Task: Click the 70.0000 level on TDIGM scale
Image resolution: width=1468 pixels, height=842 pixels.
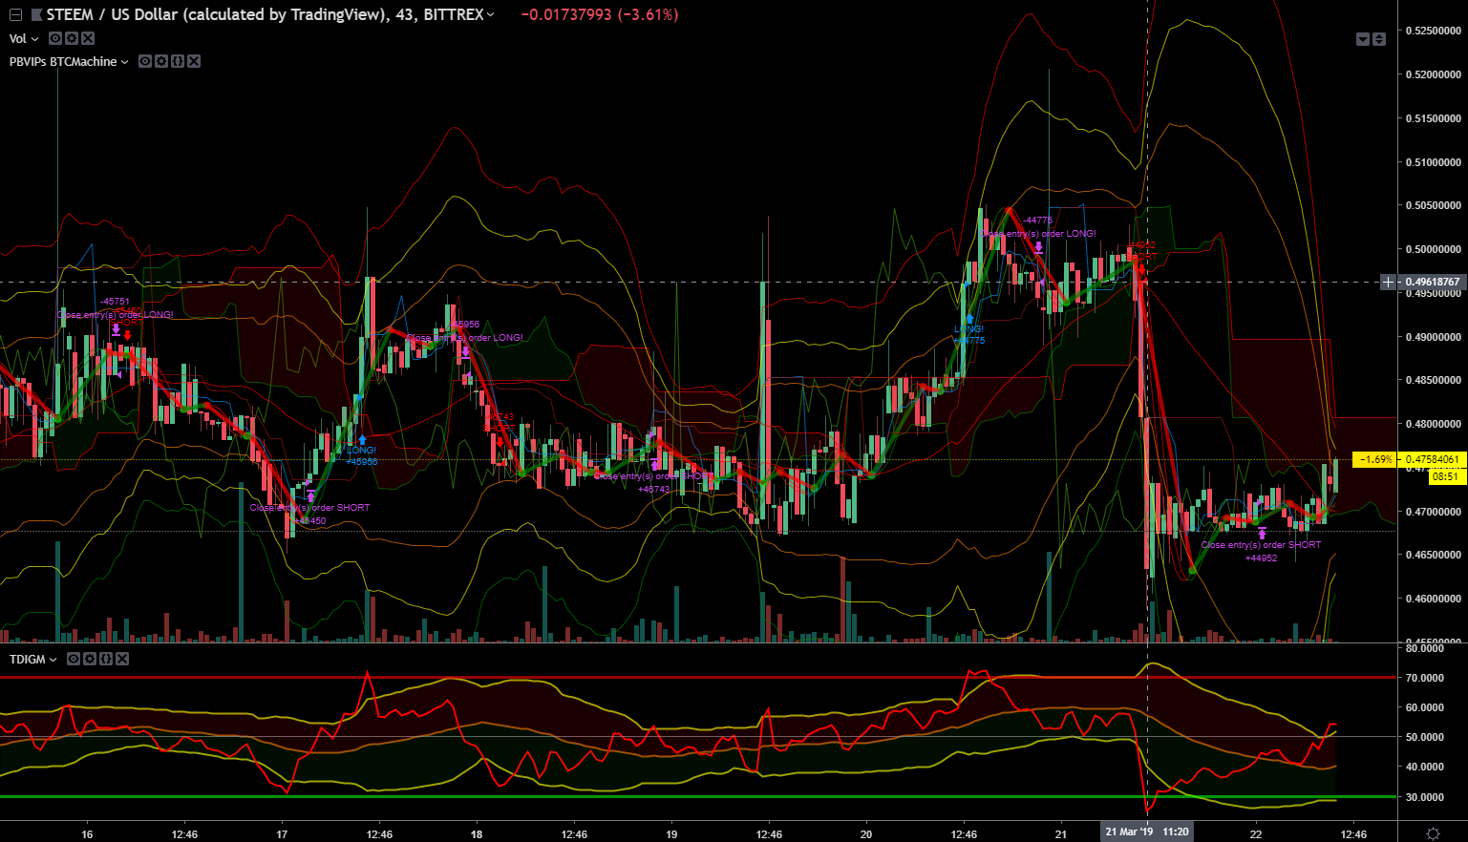Action: [x=1423, y=678]
